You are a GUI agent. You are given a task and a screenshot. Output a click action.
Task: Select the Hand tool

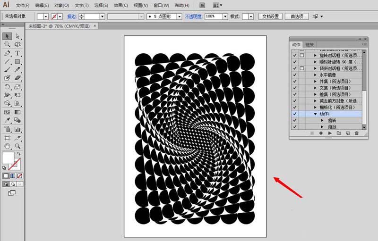click(x=7, y=146)
